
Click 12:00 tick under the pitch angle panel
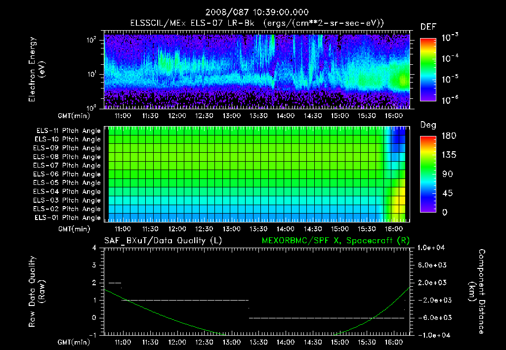coord(177,229)
